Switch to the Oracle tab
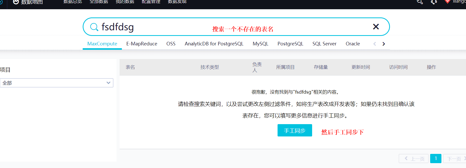Screen dimensions: 466x168 click(353, 44)
